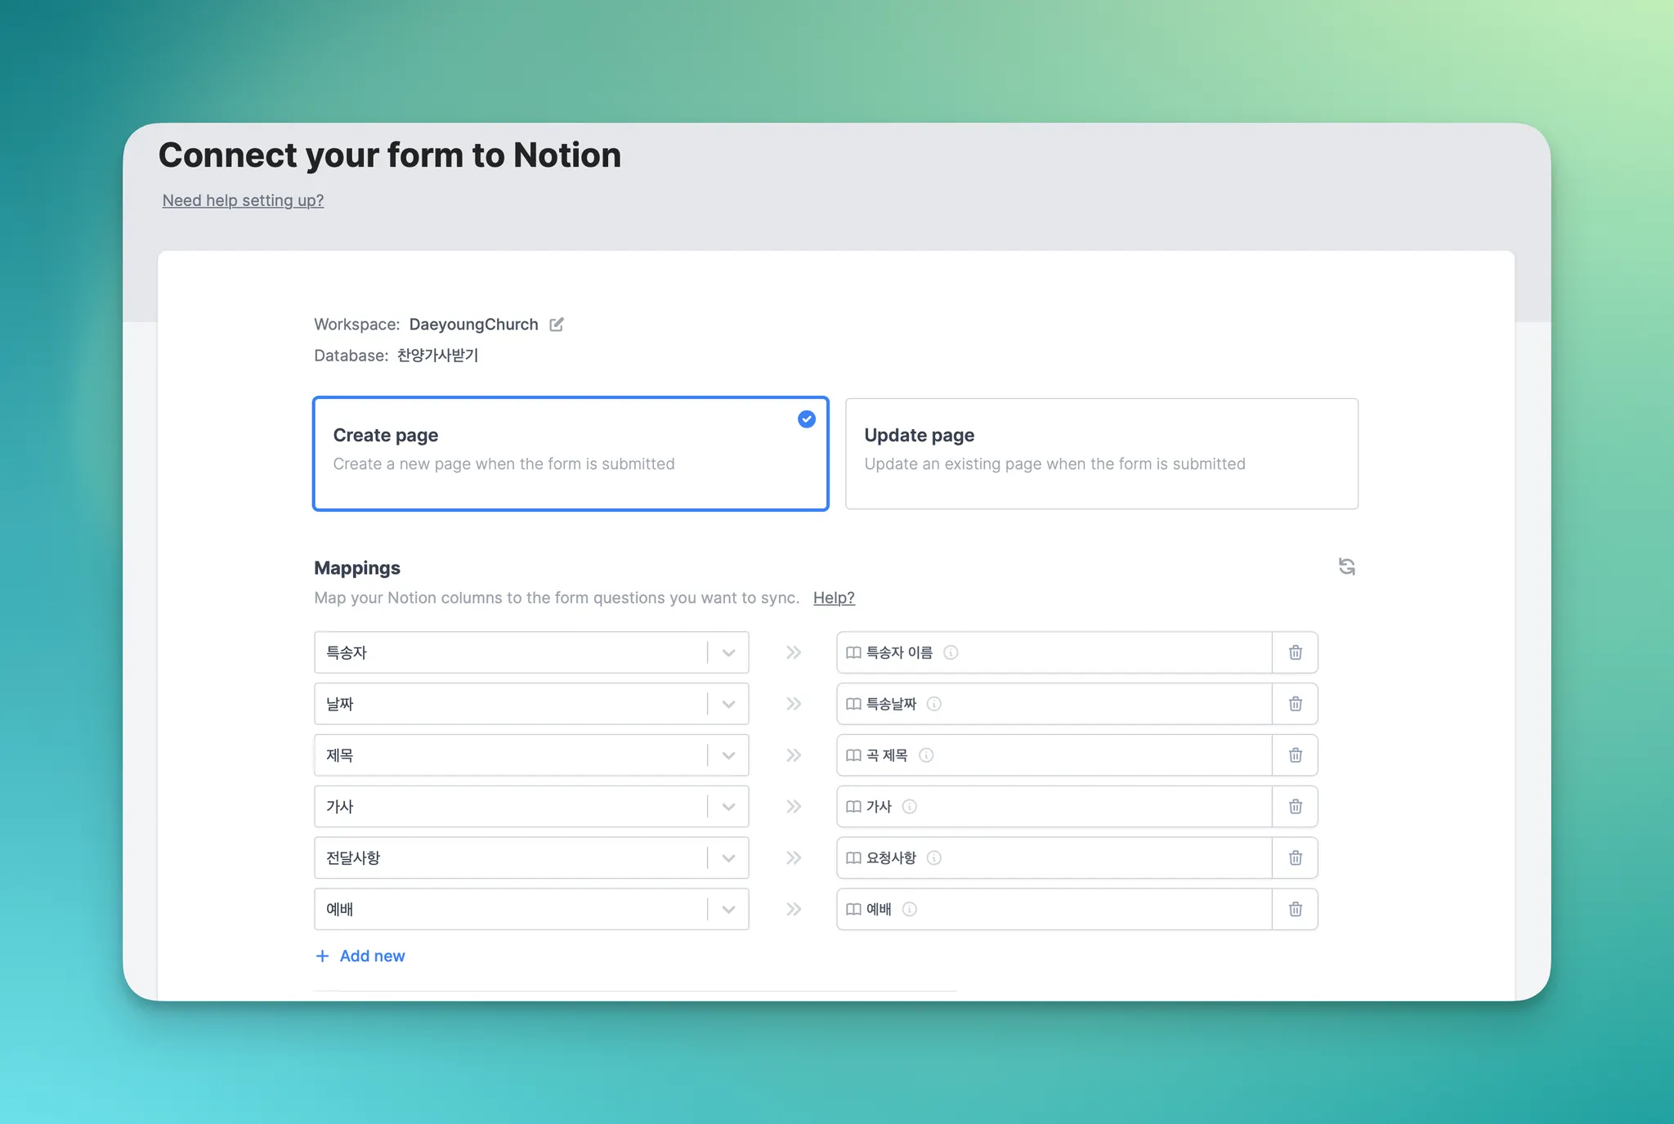Open the 전달사항 dropdown chevron
This screenshot has width=1674, height=1124.
(x=728, y=858)
